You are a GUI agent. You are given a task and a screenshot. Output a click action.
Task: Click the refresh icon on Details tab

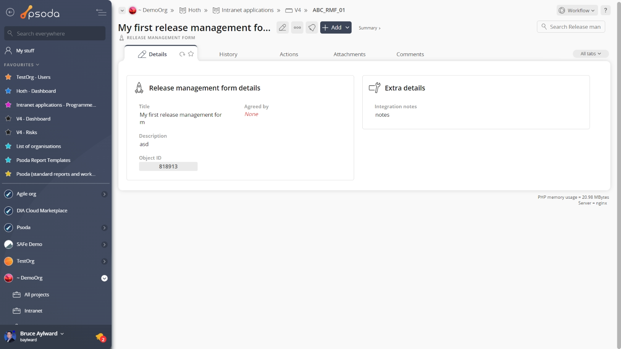[x=182, y=54]
